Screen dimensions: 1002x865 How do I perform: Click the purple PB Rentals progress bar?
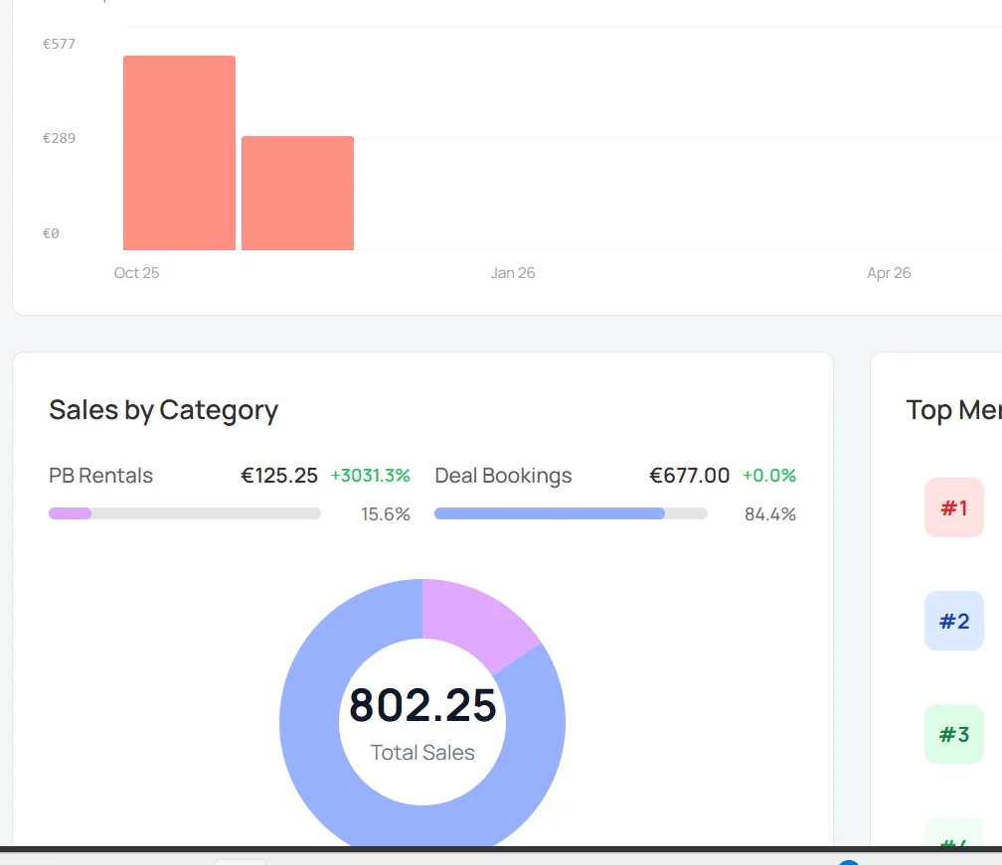click(x=185, y=513)
